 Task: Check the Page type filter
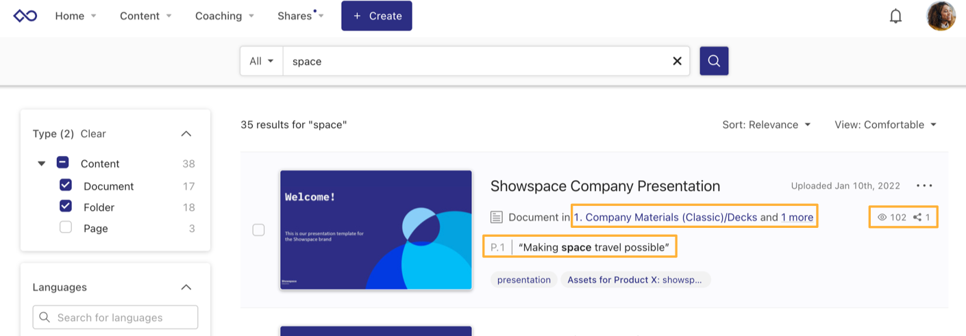(66, 228)
